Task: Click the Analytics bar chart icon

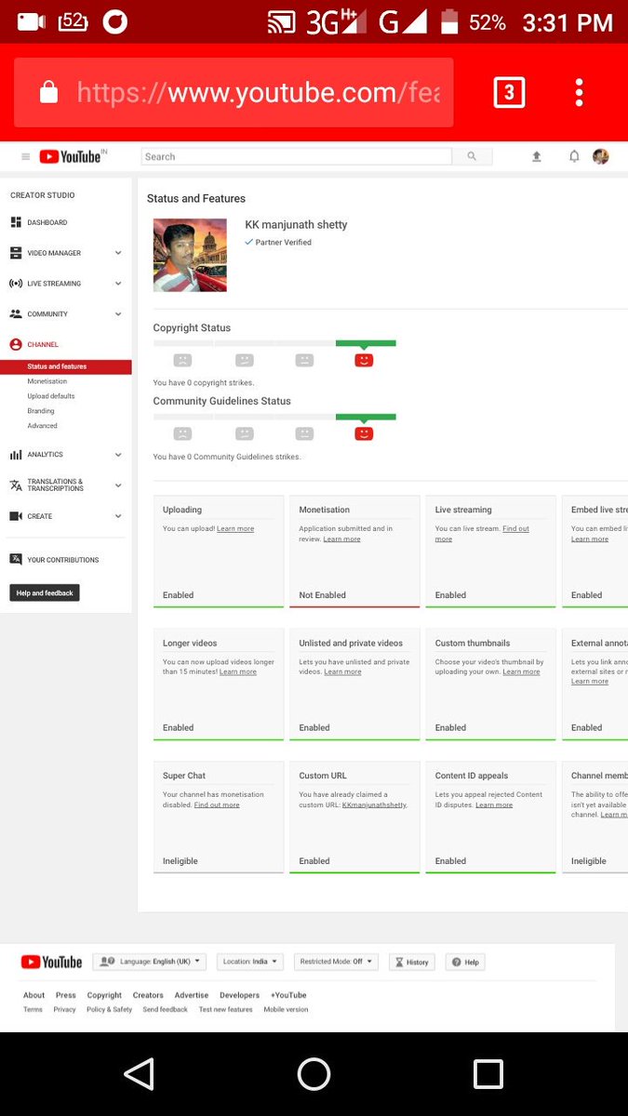Action: [x=16, y=455]
